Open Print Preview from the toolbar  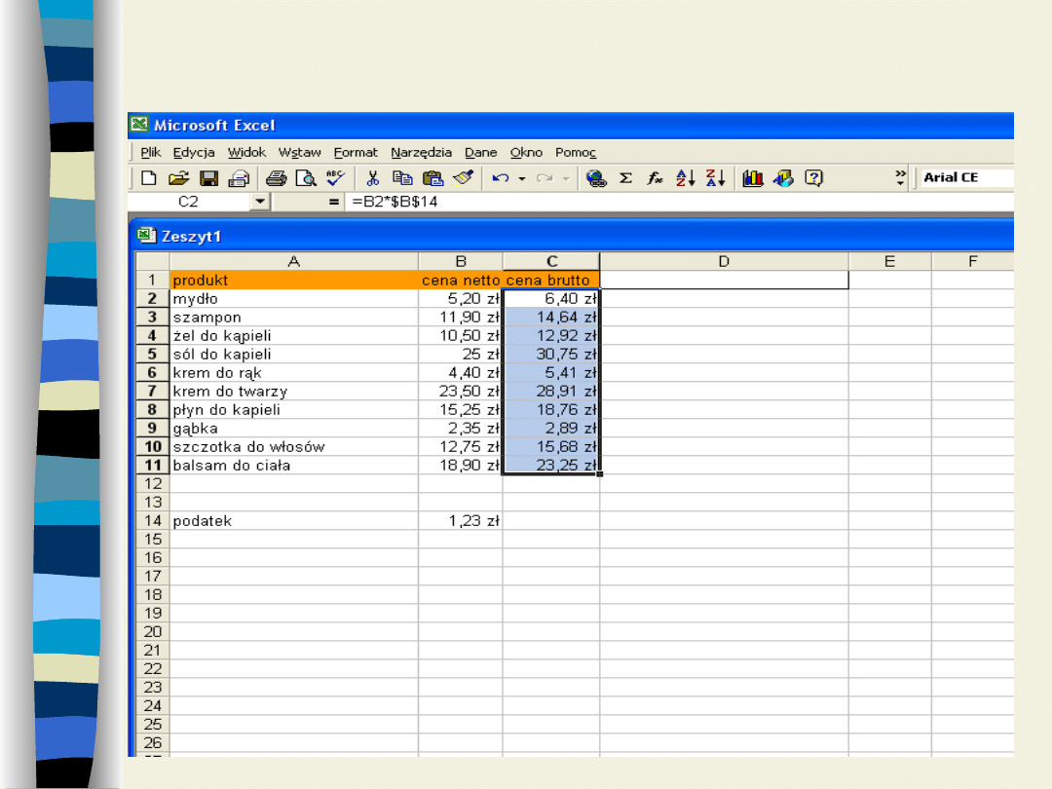point(306,178)
